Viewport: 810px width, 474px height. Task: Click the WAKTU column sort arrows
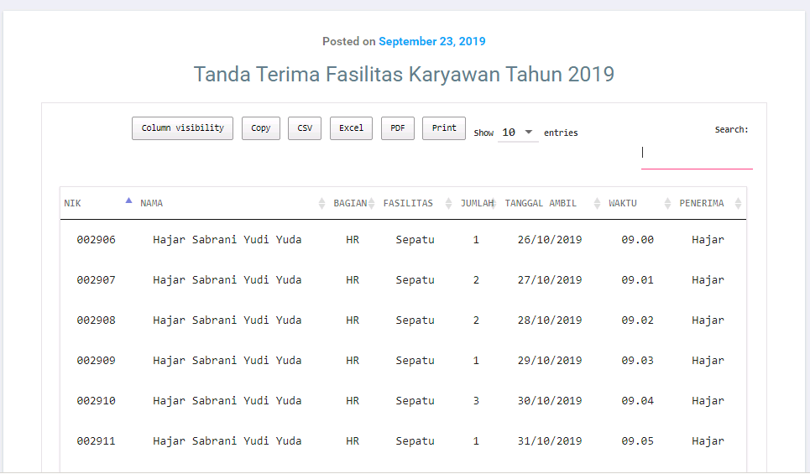point(667,204)
